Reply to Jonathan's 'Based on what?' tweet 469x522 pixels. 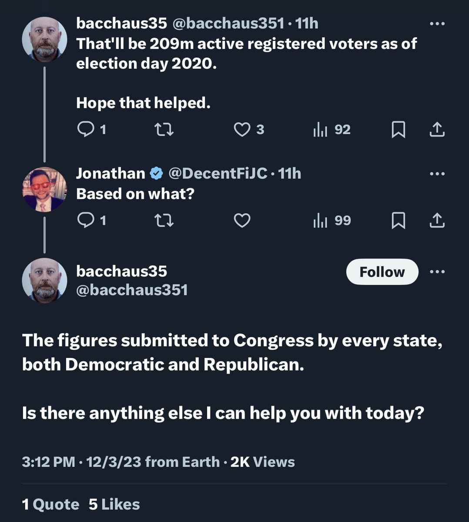pyautogui.click(x=85, y=221)
